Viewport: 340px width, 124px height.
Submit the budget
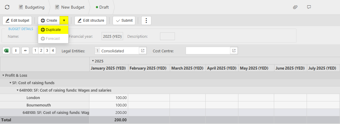[x=124, y=21]
